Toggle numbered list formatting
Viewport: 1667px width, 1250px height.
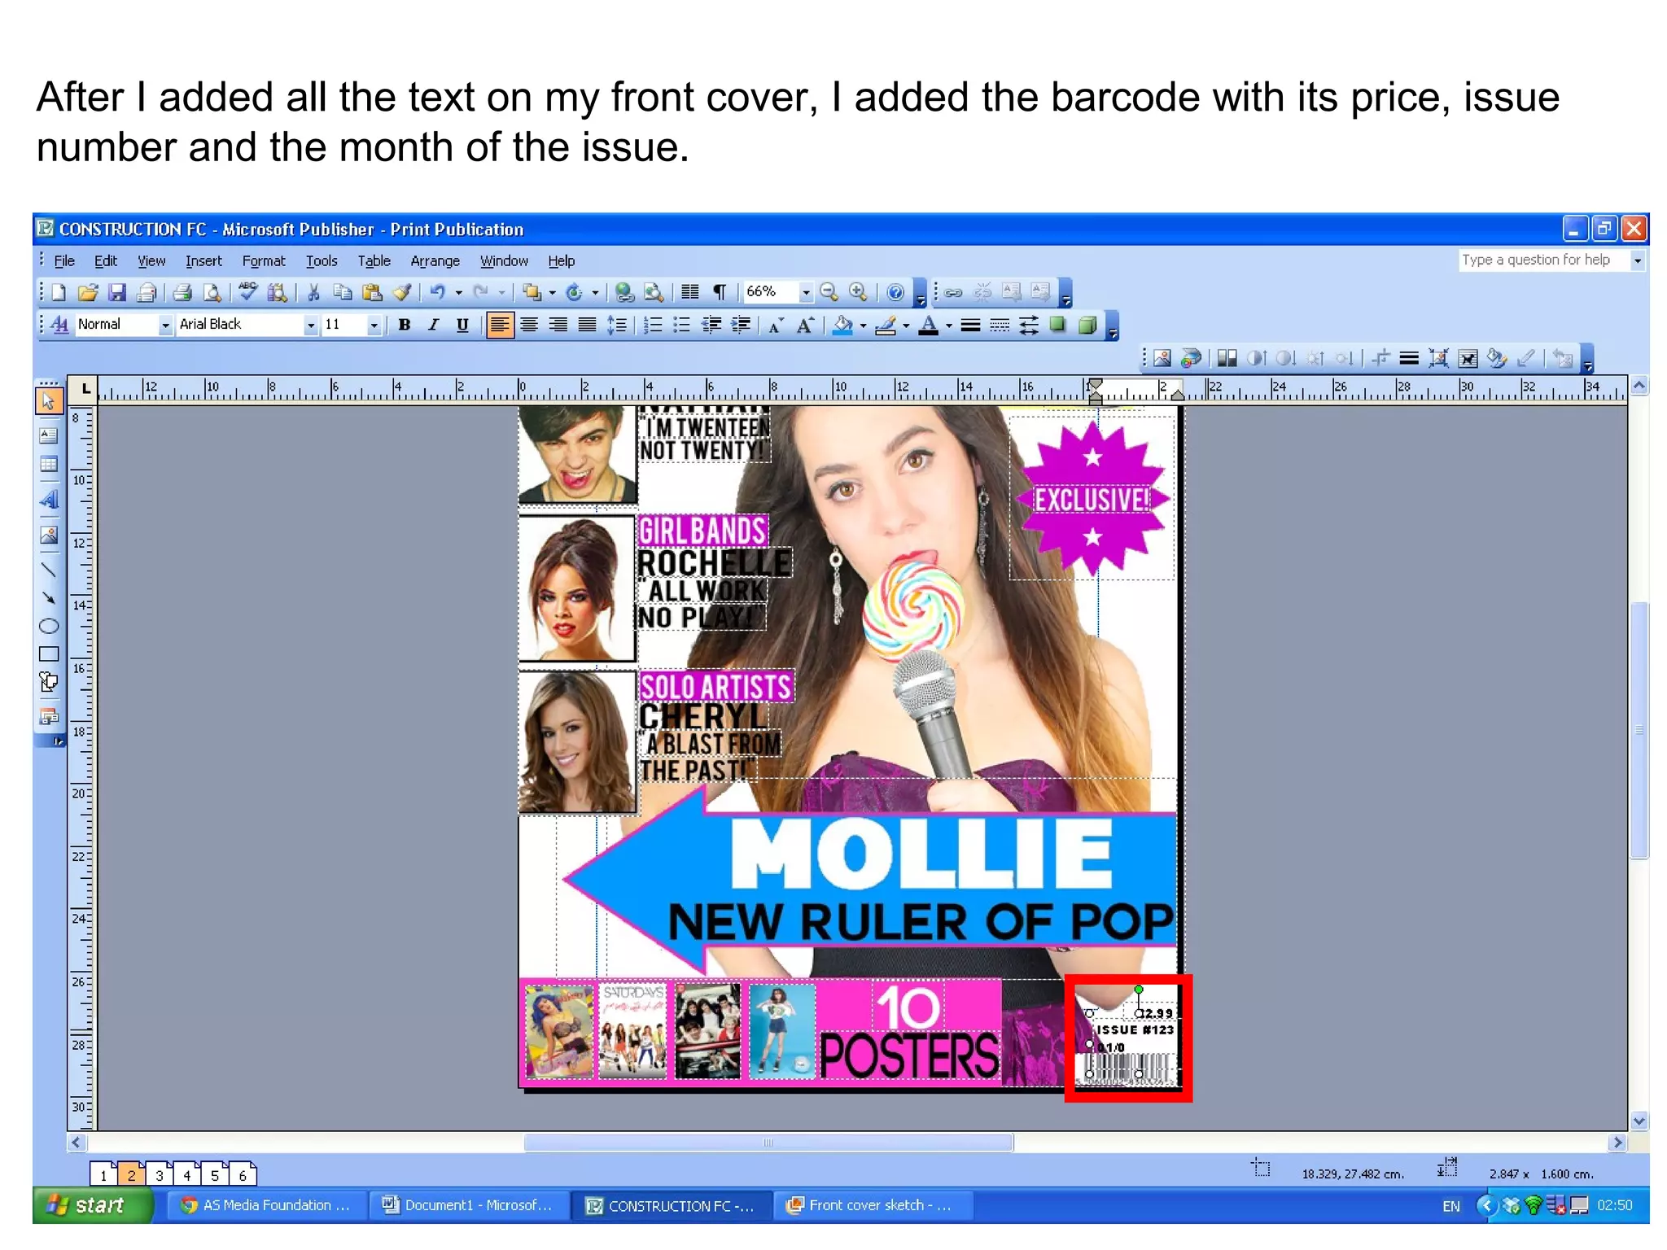pos(653,326)
